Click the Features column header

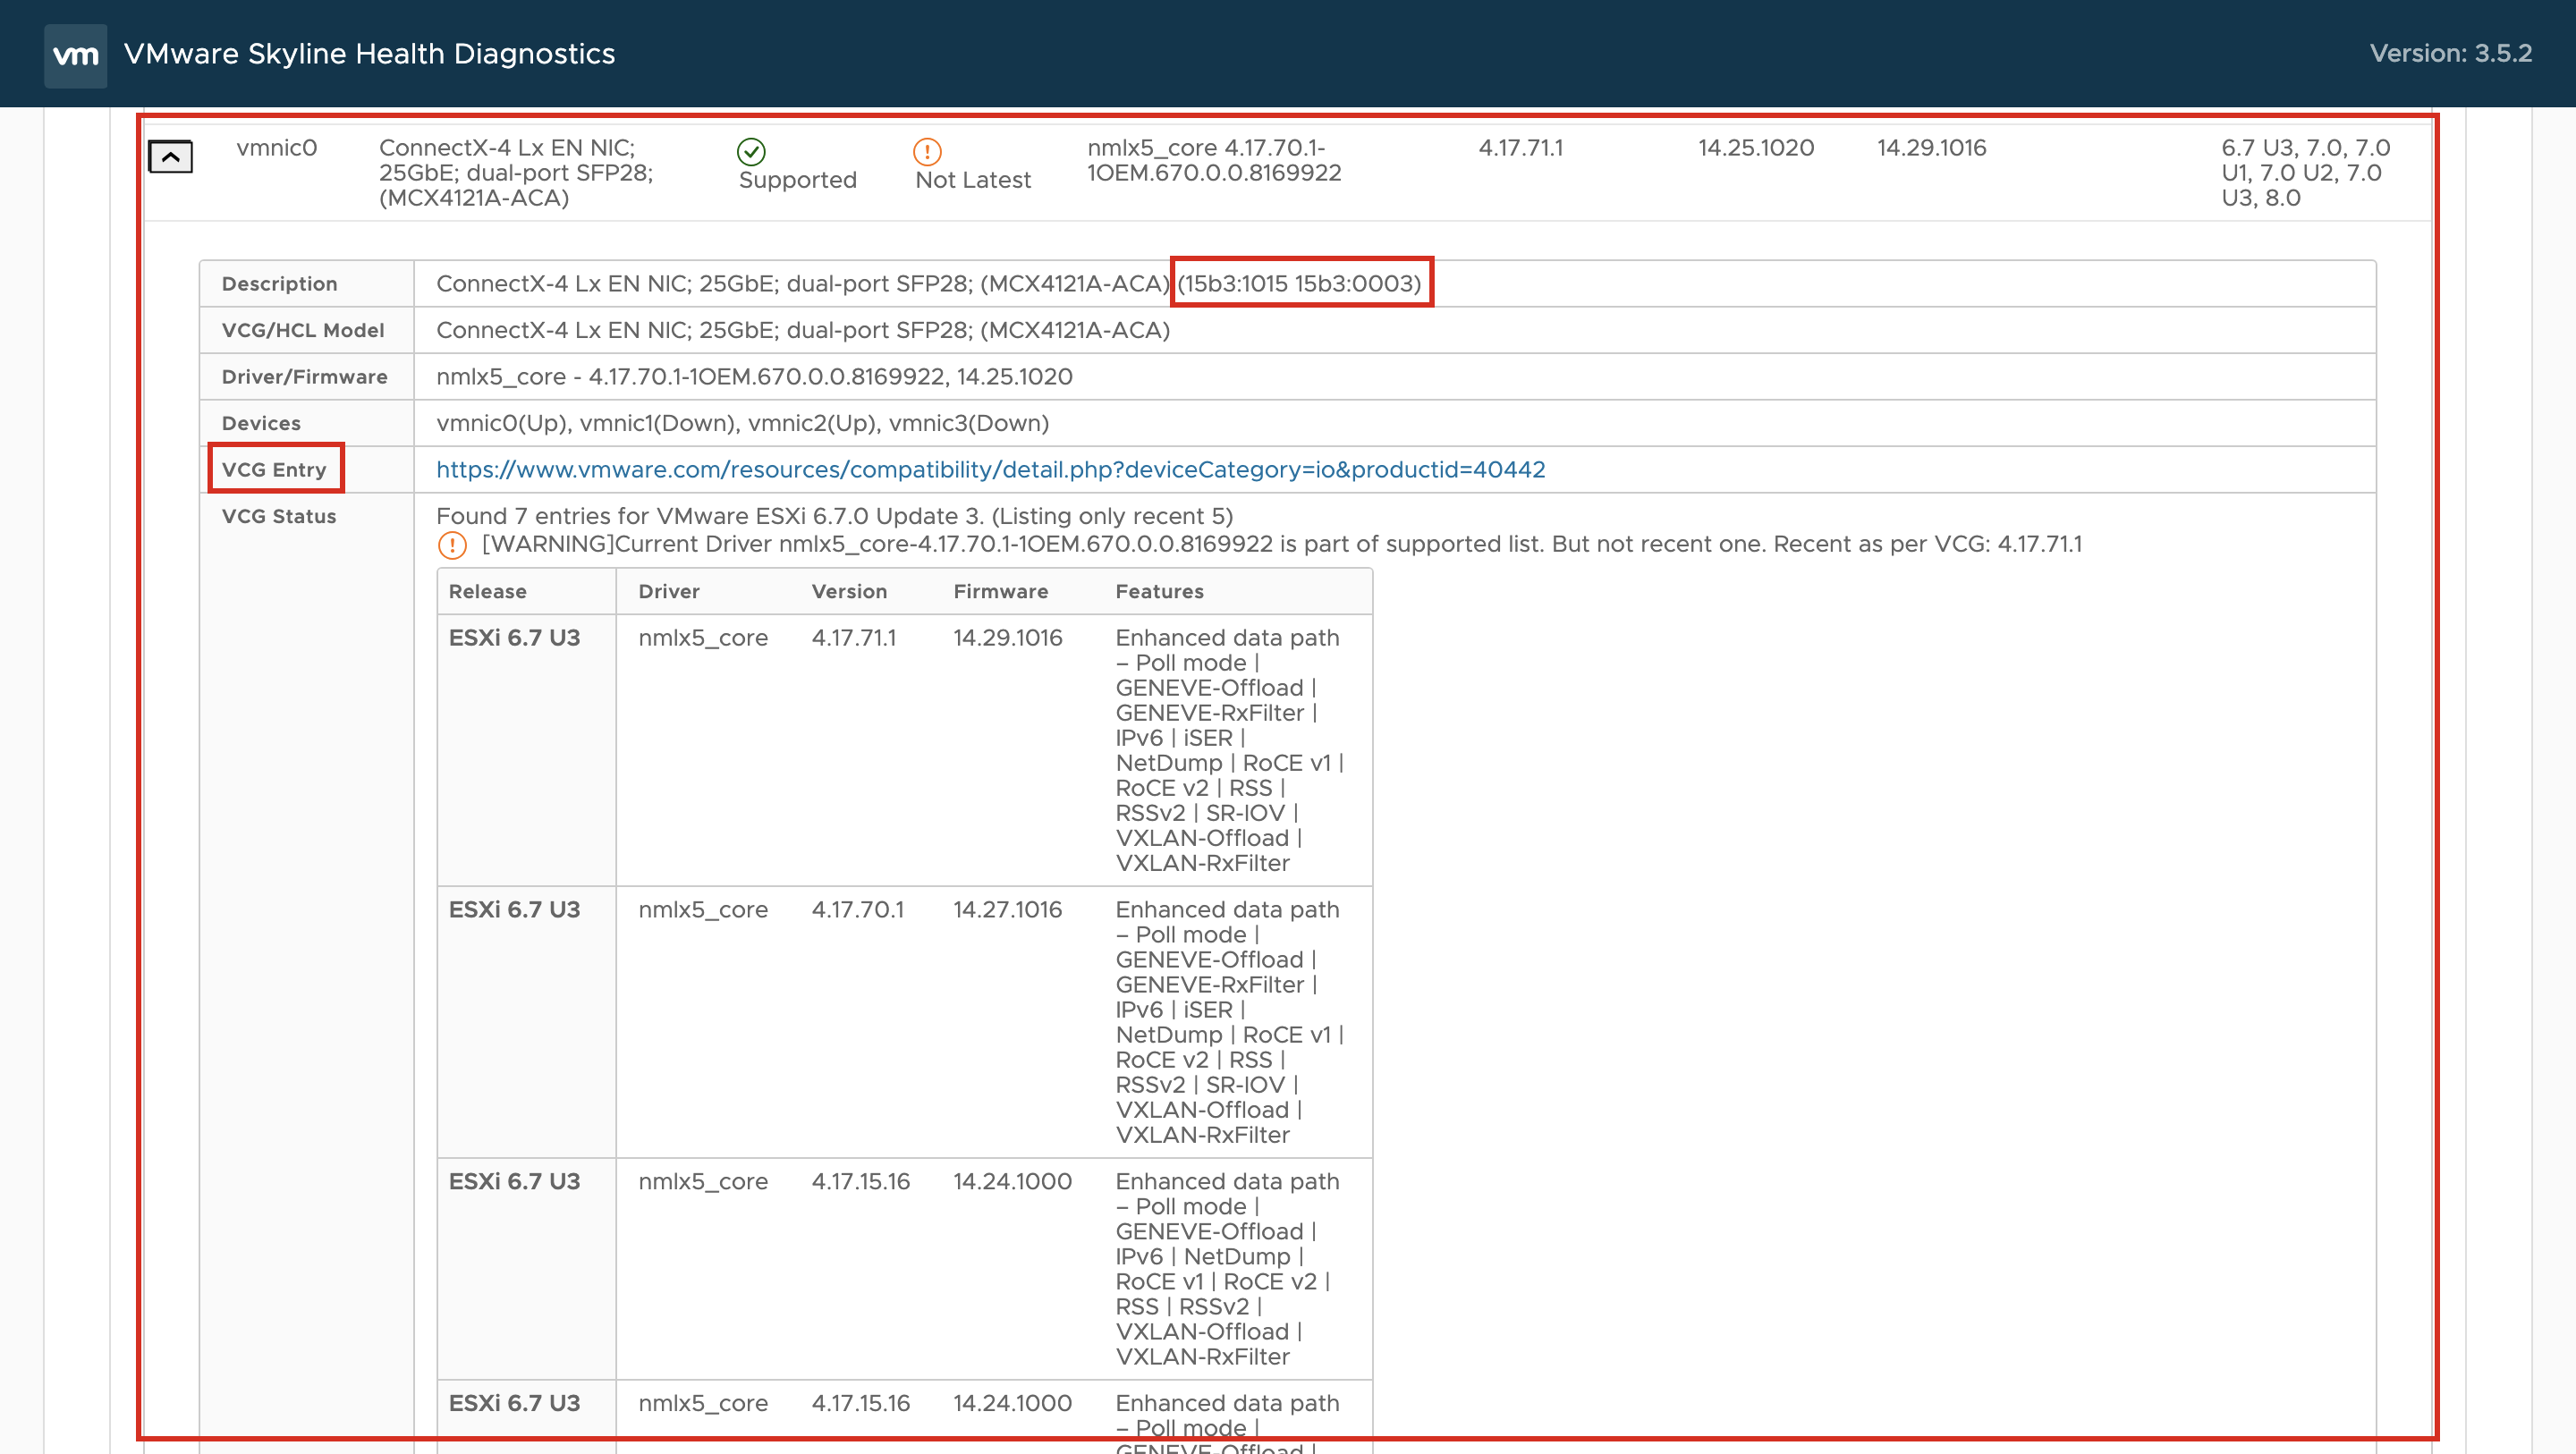coord(1159,591)
